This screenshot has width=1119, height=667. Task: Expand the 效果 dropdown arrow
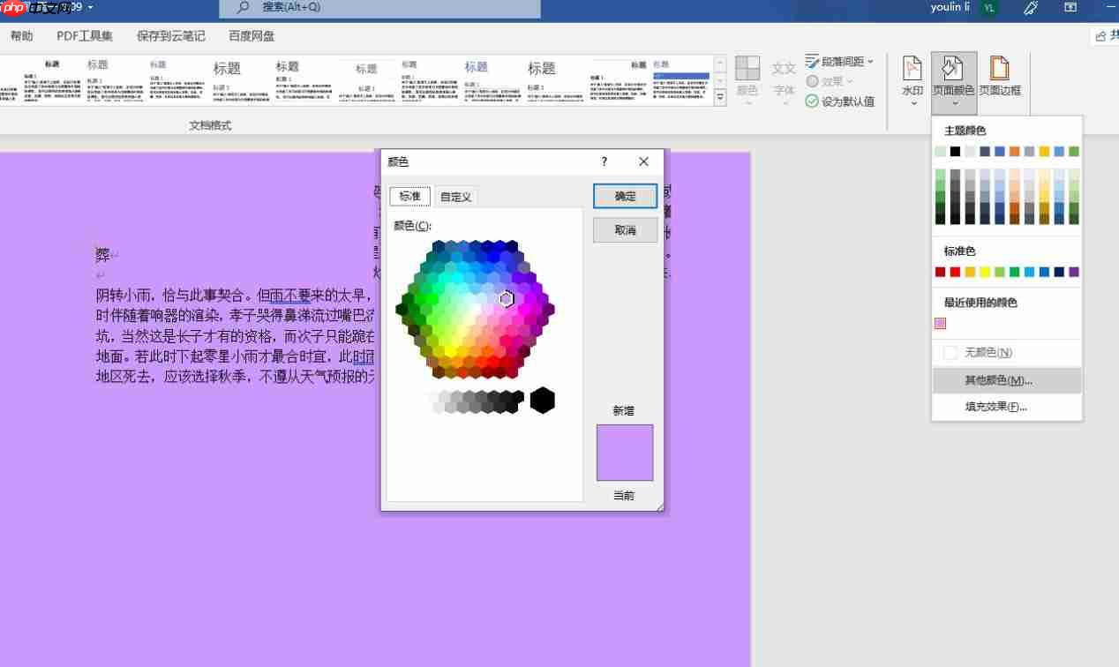[851, 81]
